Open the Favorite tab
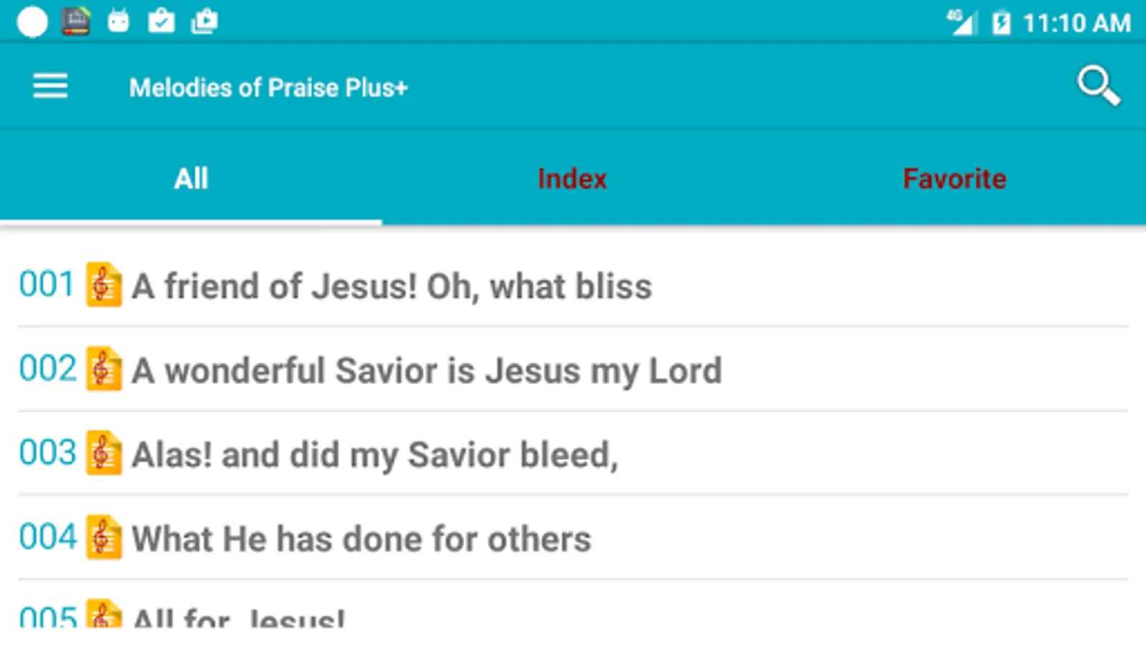The width and height of the screenshot is (1146, 645). click(954, 178)
